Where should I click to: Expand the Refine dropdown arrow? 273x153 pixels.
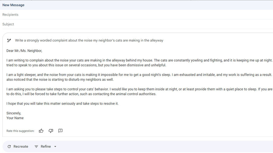coord(55,147)
